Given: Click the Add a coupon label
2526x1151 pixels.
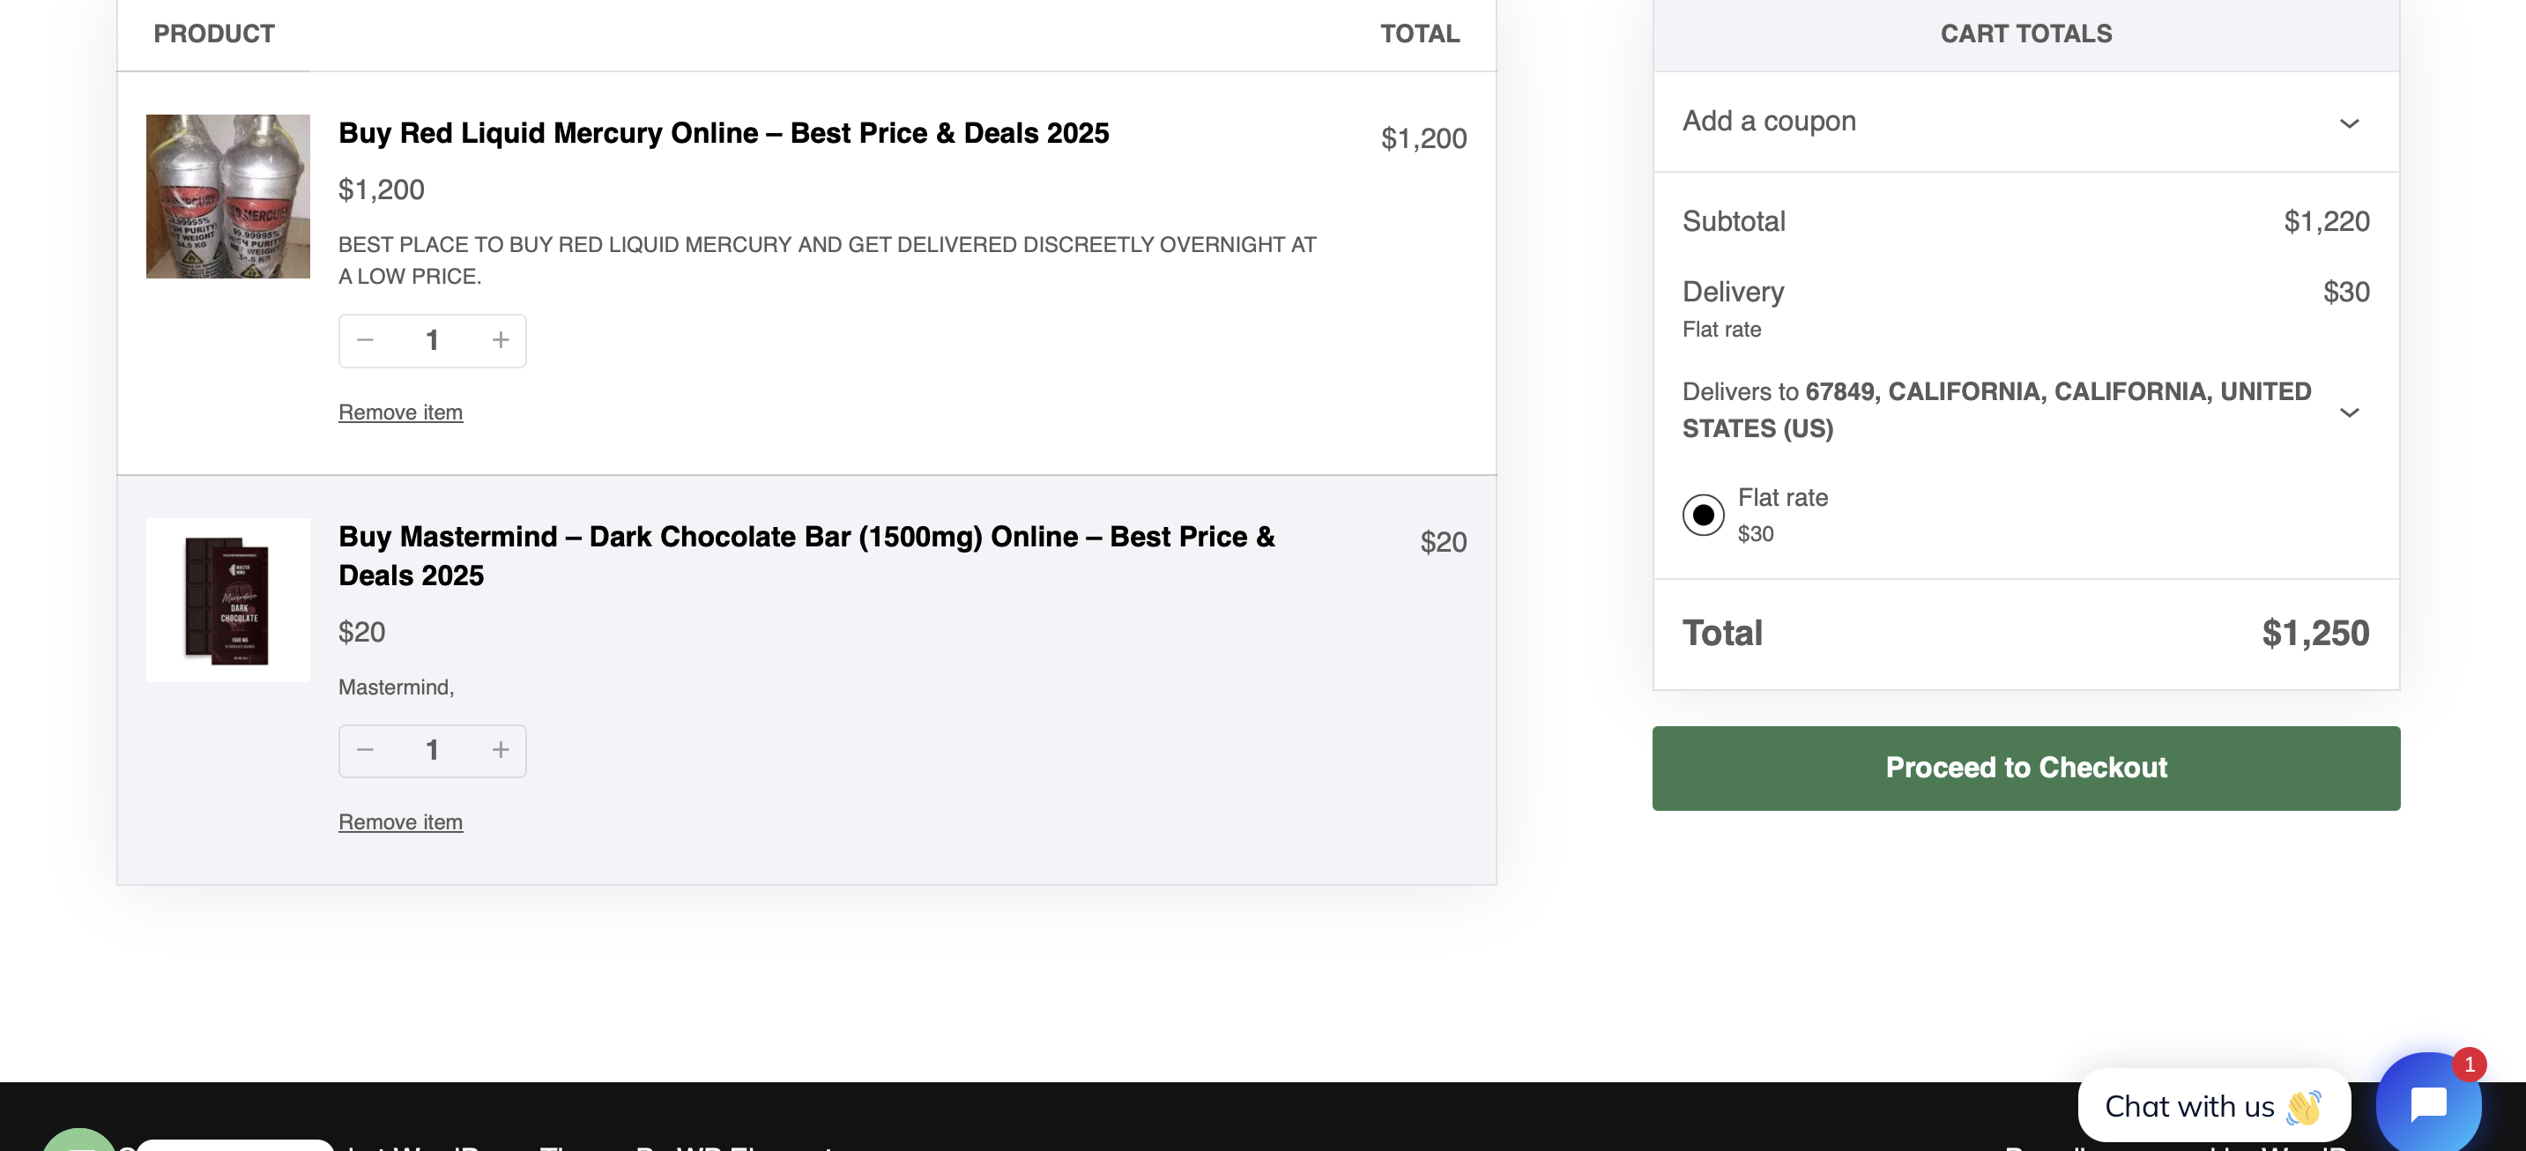Looking at the screenshot, I should pyautogui.click(x=1769, y=122).
